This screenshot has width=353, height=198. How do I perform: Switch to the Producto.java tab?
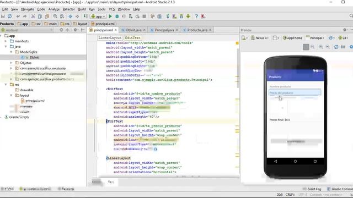click(197, 30)
